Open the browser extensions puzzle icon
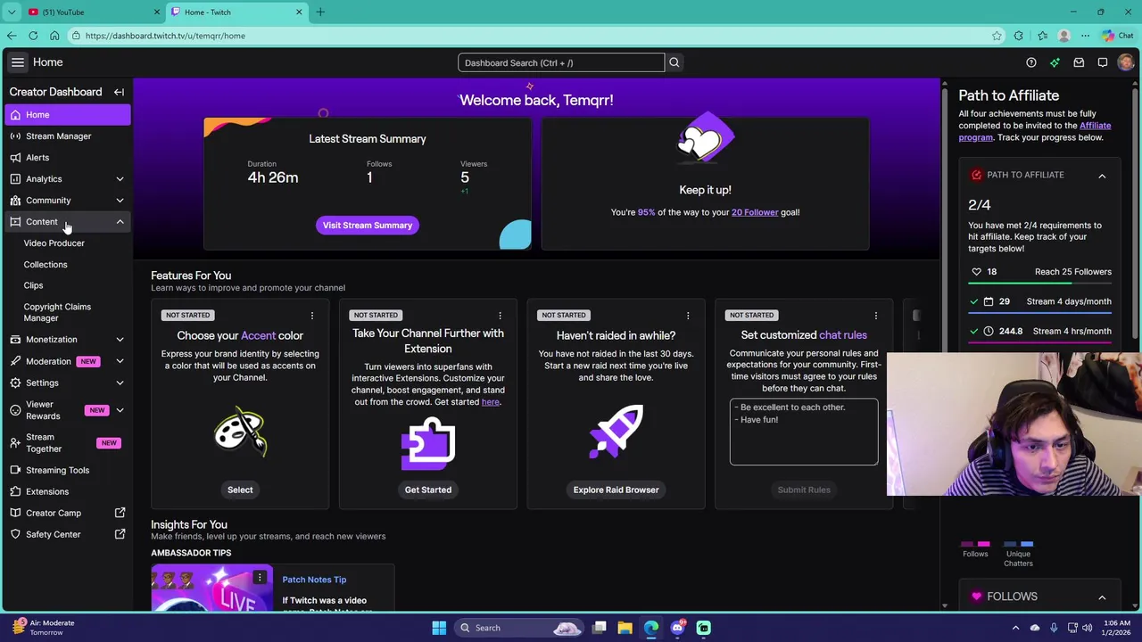The image size is (1142, 642). (x=1019, y=36)
